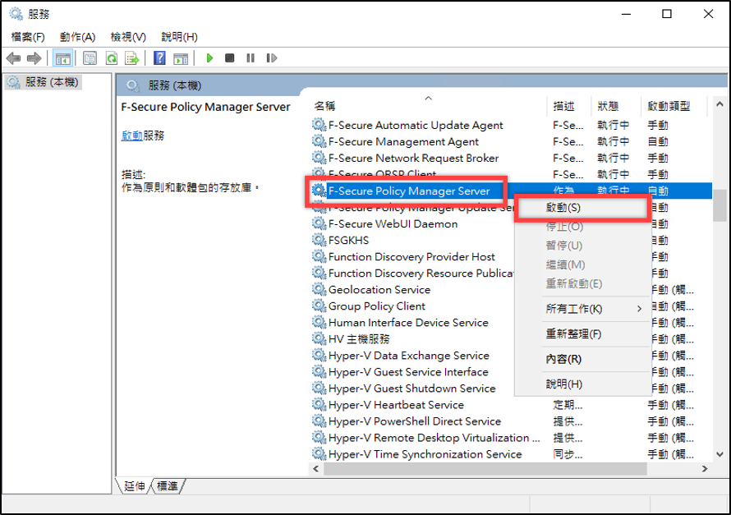Viewport: 731px width, 515px height.
Task: Click gear icon of F-Secure Network Request Broker
Action: (x=319, y=158)
